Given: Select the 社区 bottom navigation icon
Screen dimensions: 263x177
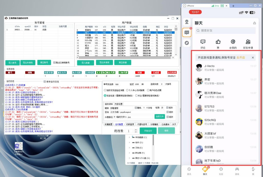Looking at the screenshot, I should point(221,170).
